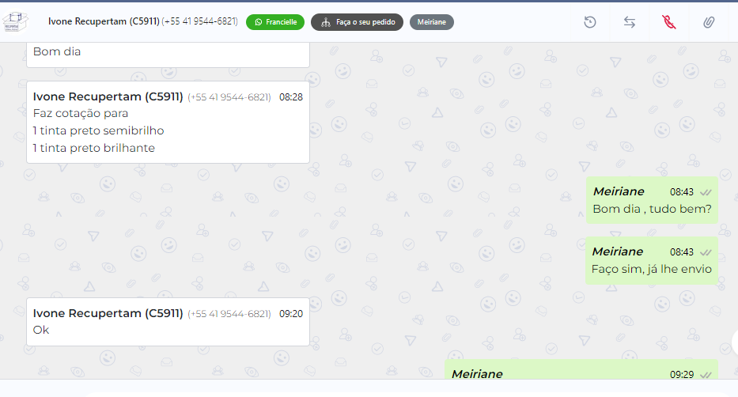
Task: Click the Ok message from 09:20
Action: pyautogui.click(x=168, y=322)
